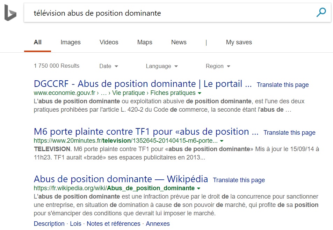Open the DGCCRF Abus de position dominante result
The image size is (333, 230).
pyautogui.click(x=143, y=84)
